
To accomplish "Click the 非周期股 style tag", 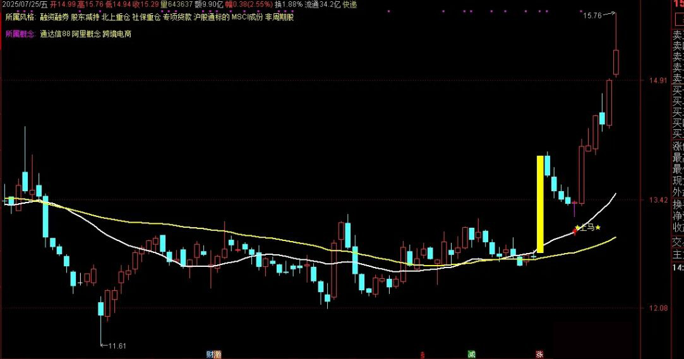I will (280, 18).
